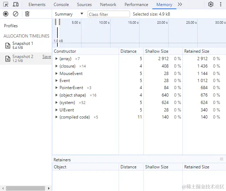Click the Snapshot 2 file icon
The width and height of the screenshot is (226, 191).
(x=8, y=59)
